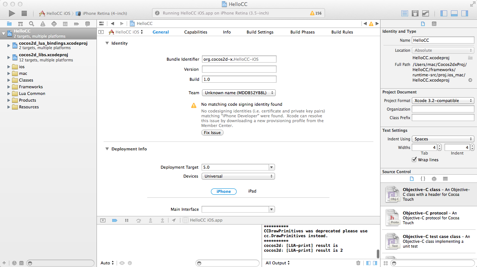Toggle the Navigator pane visibility

click(x=444, y=13)
